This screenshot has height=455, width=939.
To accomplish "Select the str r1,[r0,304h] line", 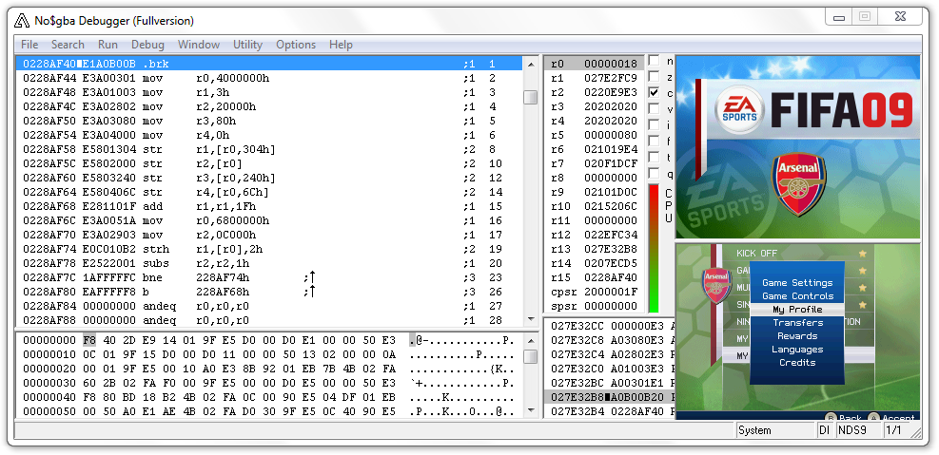I will [x=269, y=149].
